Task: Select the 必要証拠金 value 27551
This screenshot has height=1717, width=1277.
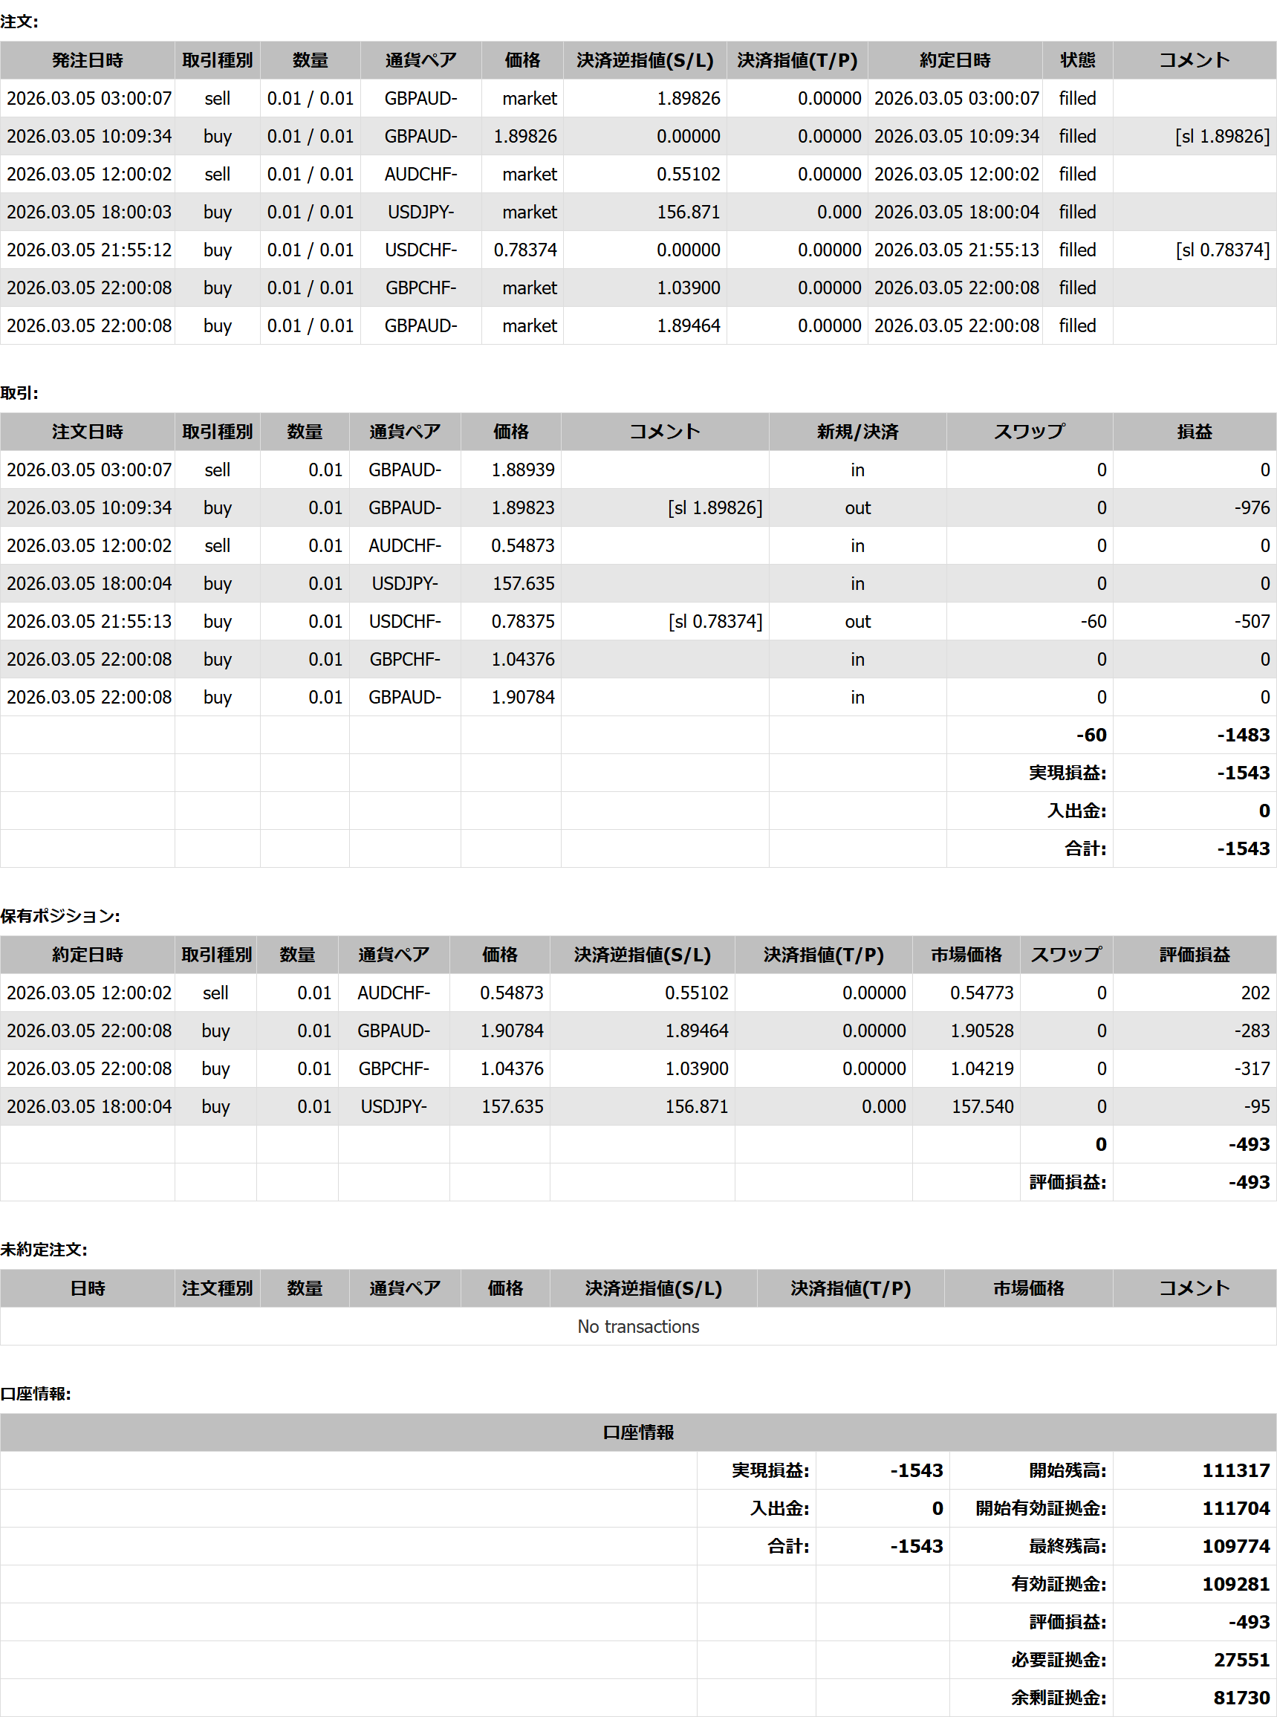Action: point(1241,1660)
